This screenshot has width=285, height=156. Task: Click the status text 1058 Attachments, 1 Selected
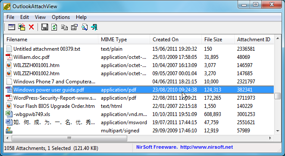pos(37,148)
